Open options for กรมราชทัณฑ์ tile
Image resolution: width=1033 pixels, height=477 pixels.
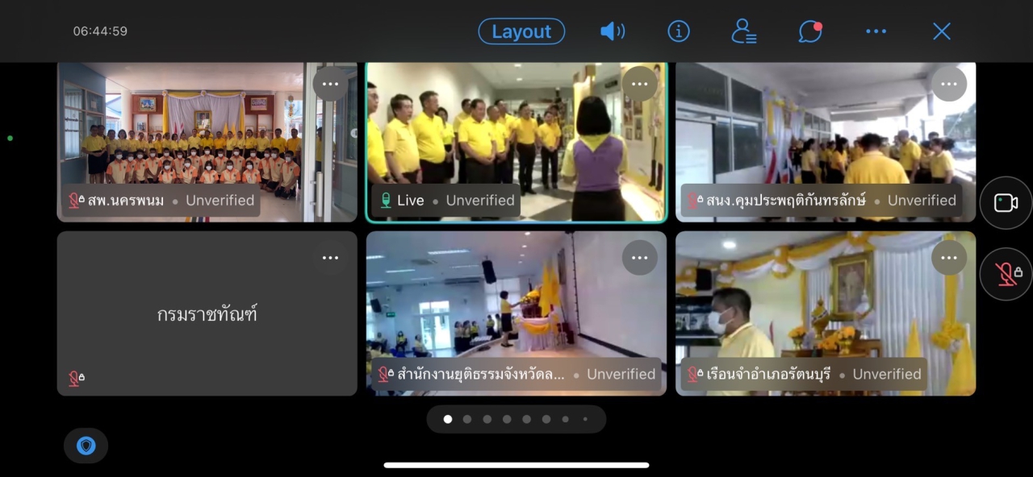[x=330, y=258]
